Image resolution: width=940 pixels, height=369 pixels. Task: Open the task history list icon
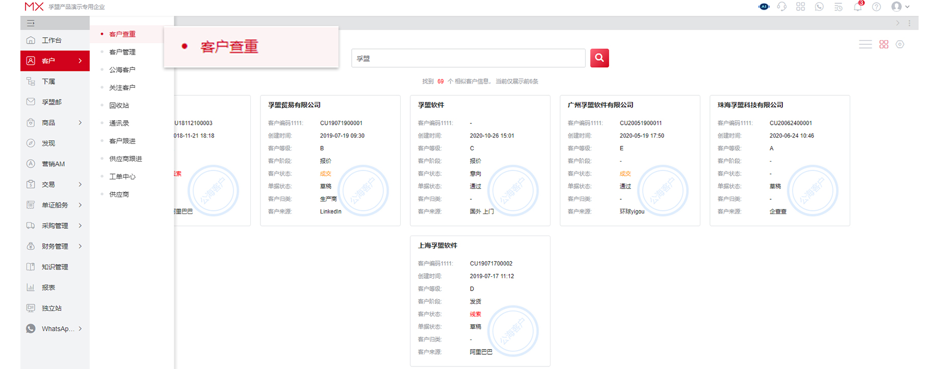point(838,7)
